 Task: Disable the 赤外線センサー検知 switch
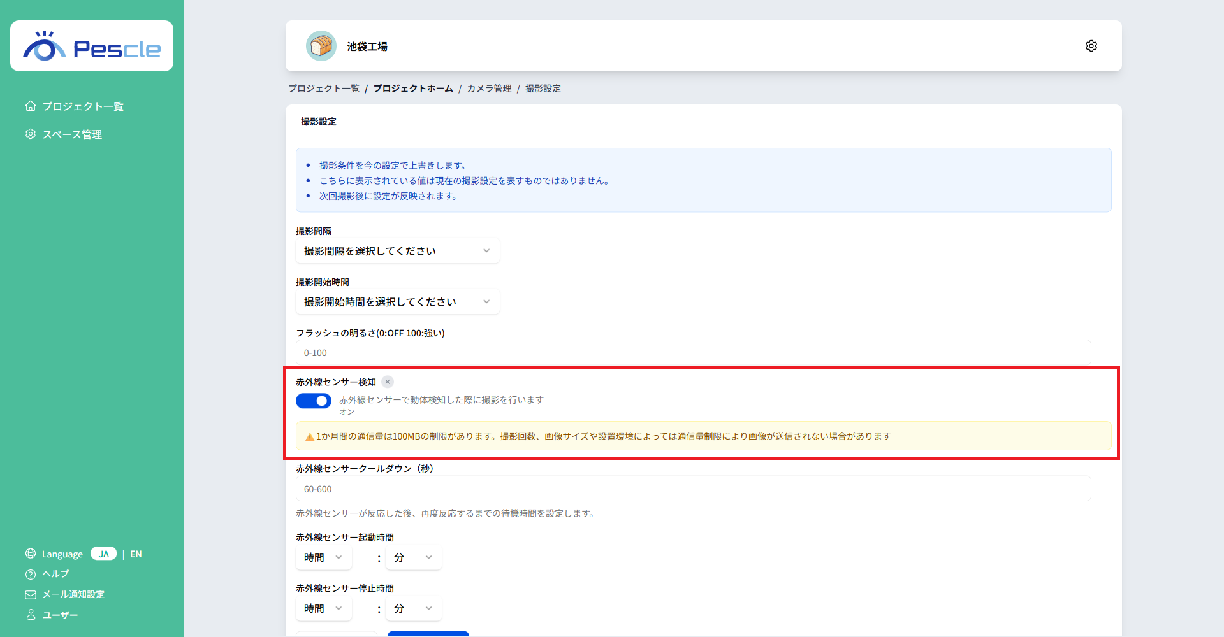click(x=313, y=401)
